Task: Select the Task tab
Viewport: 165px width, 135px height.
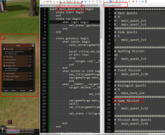Action: pos(31,90)
